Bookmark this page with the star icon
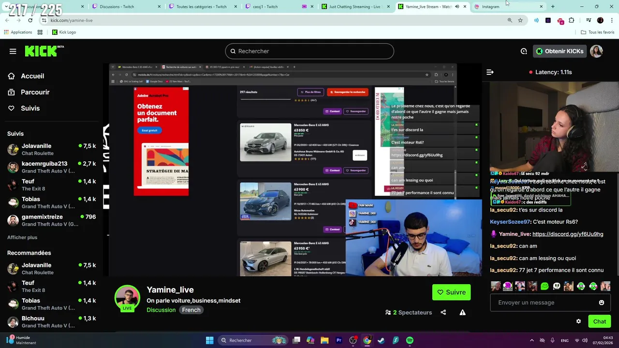 coord(520,20)
